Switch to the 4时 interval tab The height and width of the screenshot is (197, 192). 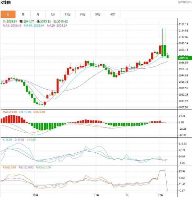113,14
